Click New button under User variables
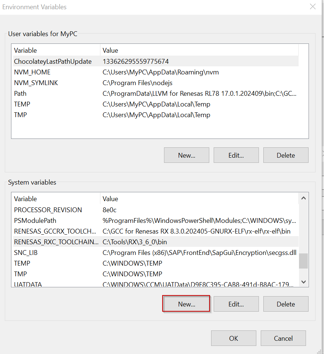The height and width of the screenshot is (354, 324). pyautogui.click(x=186, y=155)
